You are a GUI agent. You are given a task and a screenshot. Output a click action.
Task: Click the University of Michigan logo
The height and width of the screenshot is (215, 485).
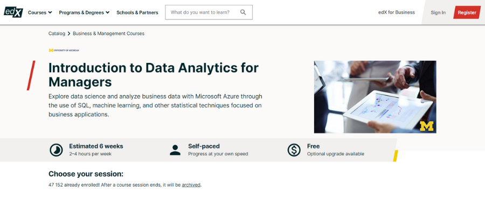point(64,50)
